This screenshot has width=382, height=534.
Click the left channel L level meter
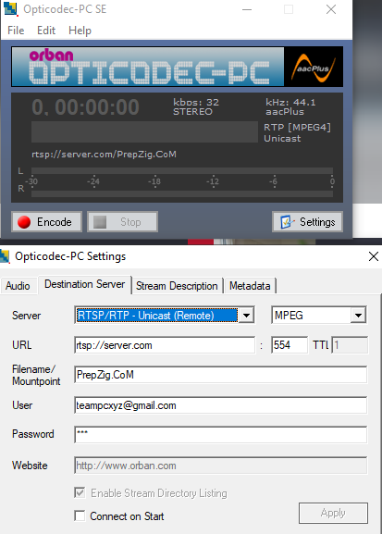(182, 171)
